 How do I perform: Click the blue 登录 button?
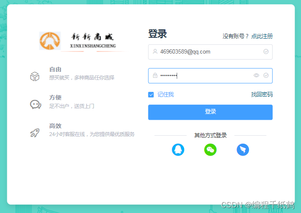210,112
